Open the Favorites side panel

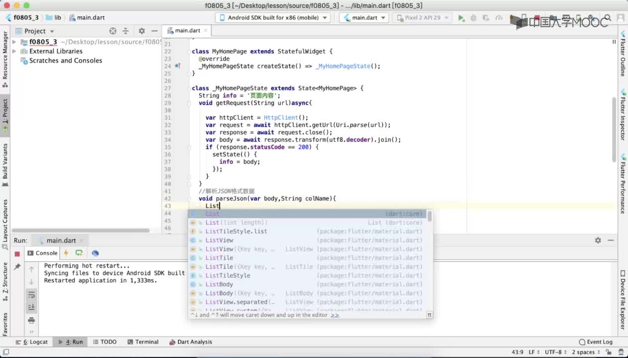coord(5,324)
